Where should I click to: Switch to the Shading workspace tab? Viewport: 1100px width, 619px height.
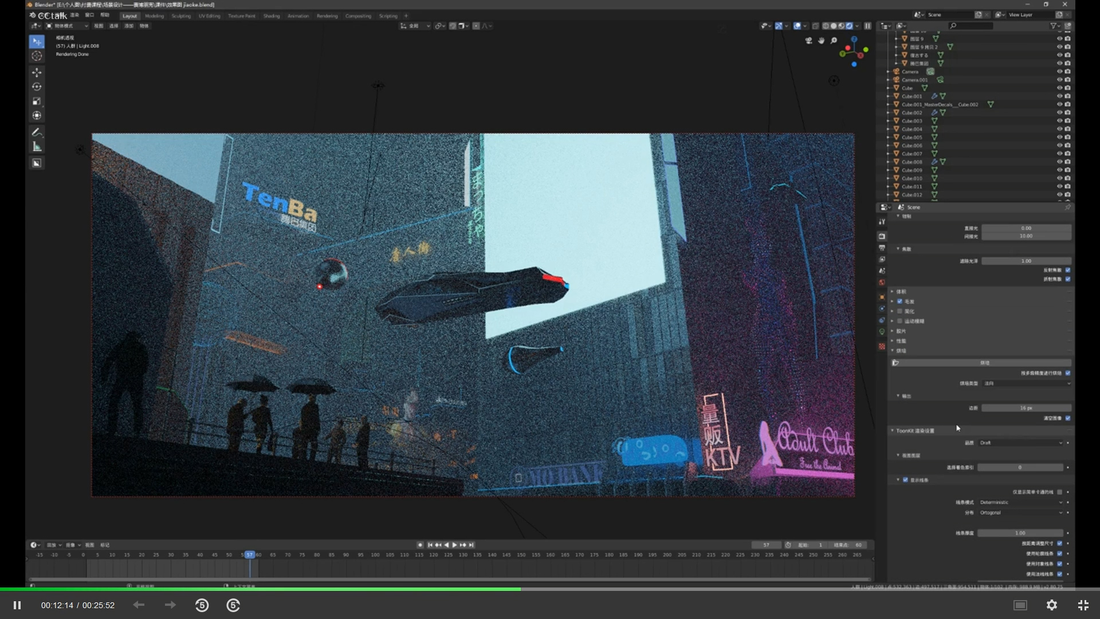pyautogui.click(x=272, y=16)
